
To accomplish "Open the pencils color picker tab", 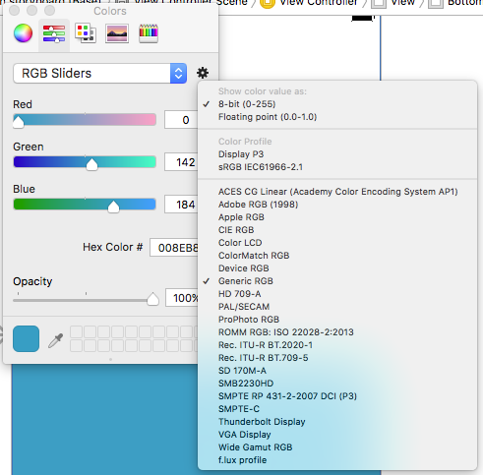I will click(149, 33).
